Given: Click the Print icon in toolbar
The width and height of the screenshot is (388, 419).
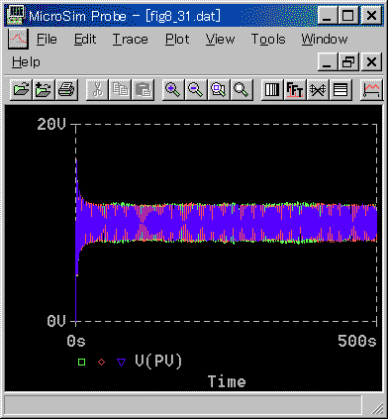Looking at the screenshot, I should tap(66, 89).
